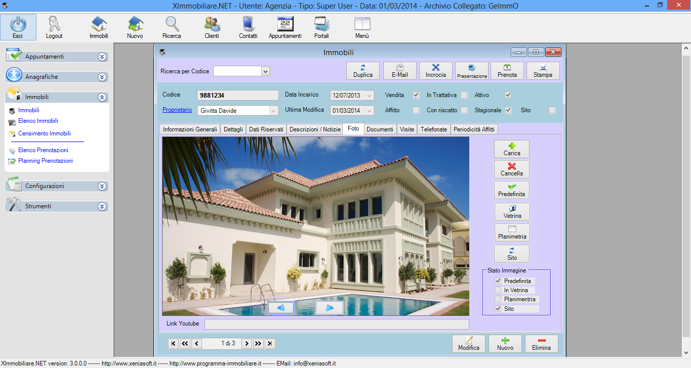Toggle the Attivo checkbox
The image size is (691, 368).
click(x=508, y=95)
